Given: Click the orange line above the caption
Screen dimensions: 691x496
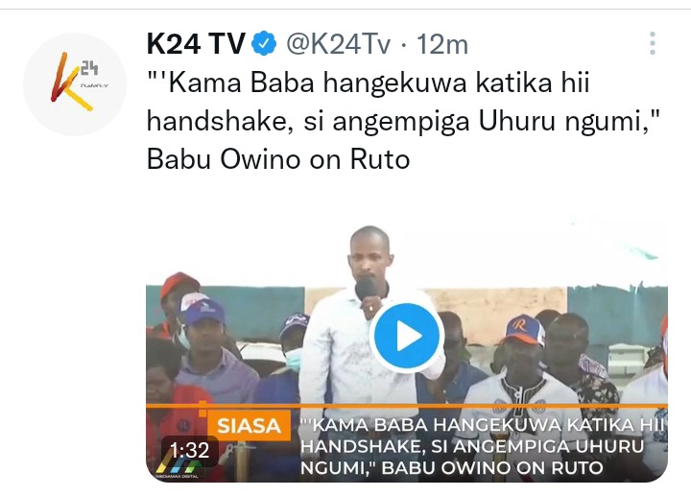Looking at the screenshot, I should click(x=407, y=406).
